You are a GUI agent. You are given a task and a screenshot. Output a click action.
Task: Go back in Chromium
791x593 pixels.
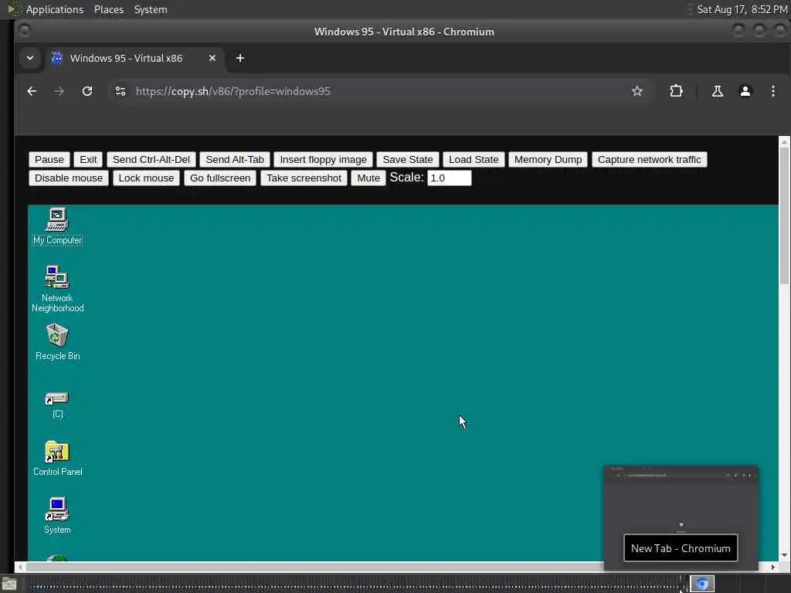tap(32, 91)
